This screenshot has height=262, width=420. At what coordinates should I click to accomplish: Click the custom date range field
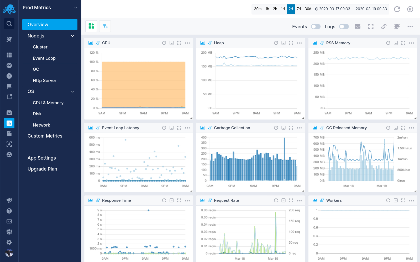point(351,9)
